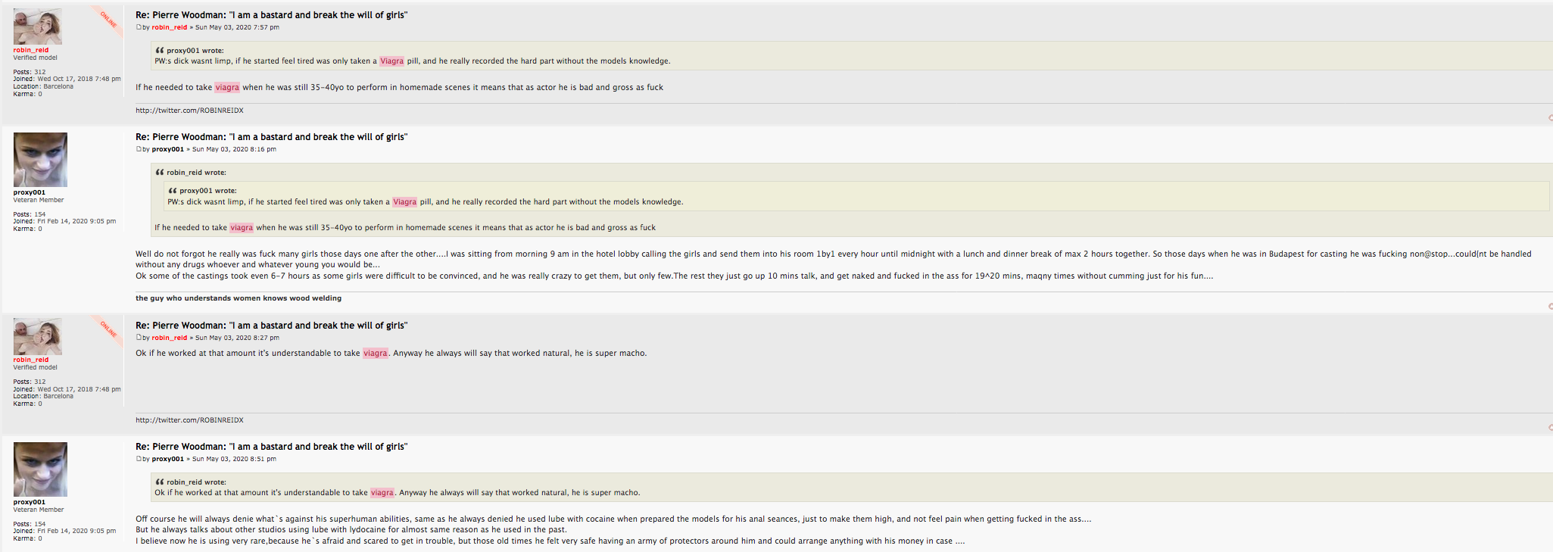The width and height of the screenshot is (1553, 552).
Task: Click robin_reid author link in the 7:57 pm byline
Action: [169, 27]
